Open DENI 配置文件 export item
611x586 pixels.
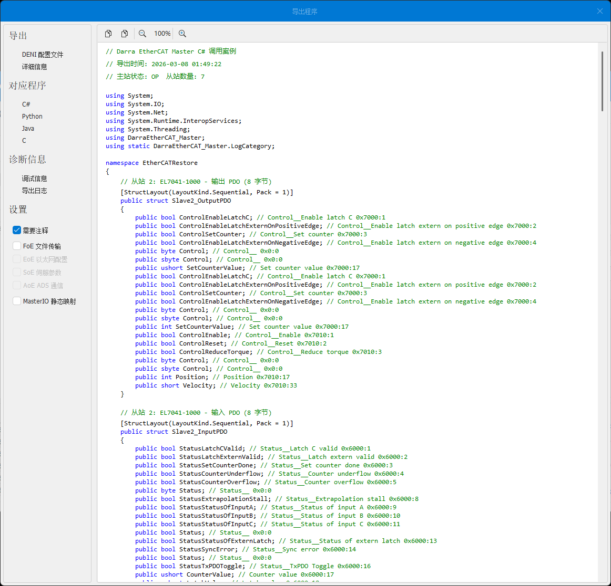(x=43, y=55)
